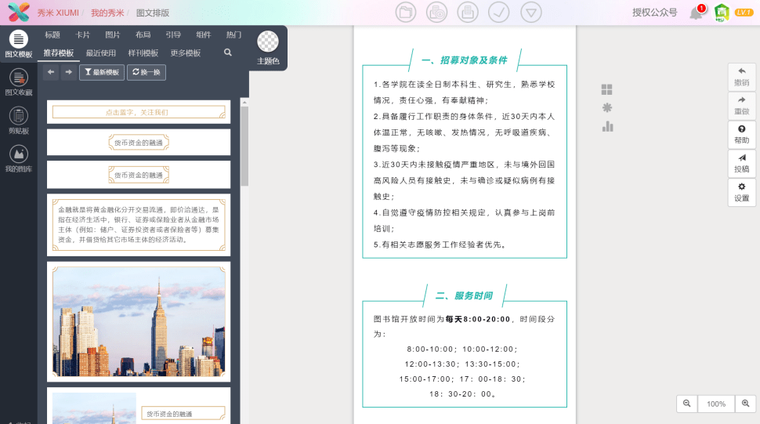This screenshot has height=424, width=760.
Task: Click the save icon in top toolbar
Action: (x=468, y=12)
